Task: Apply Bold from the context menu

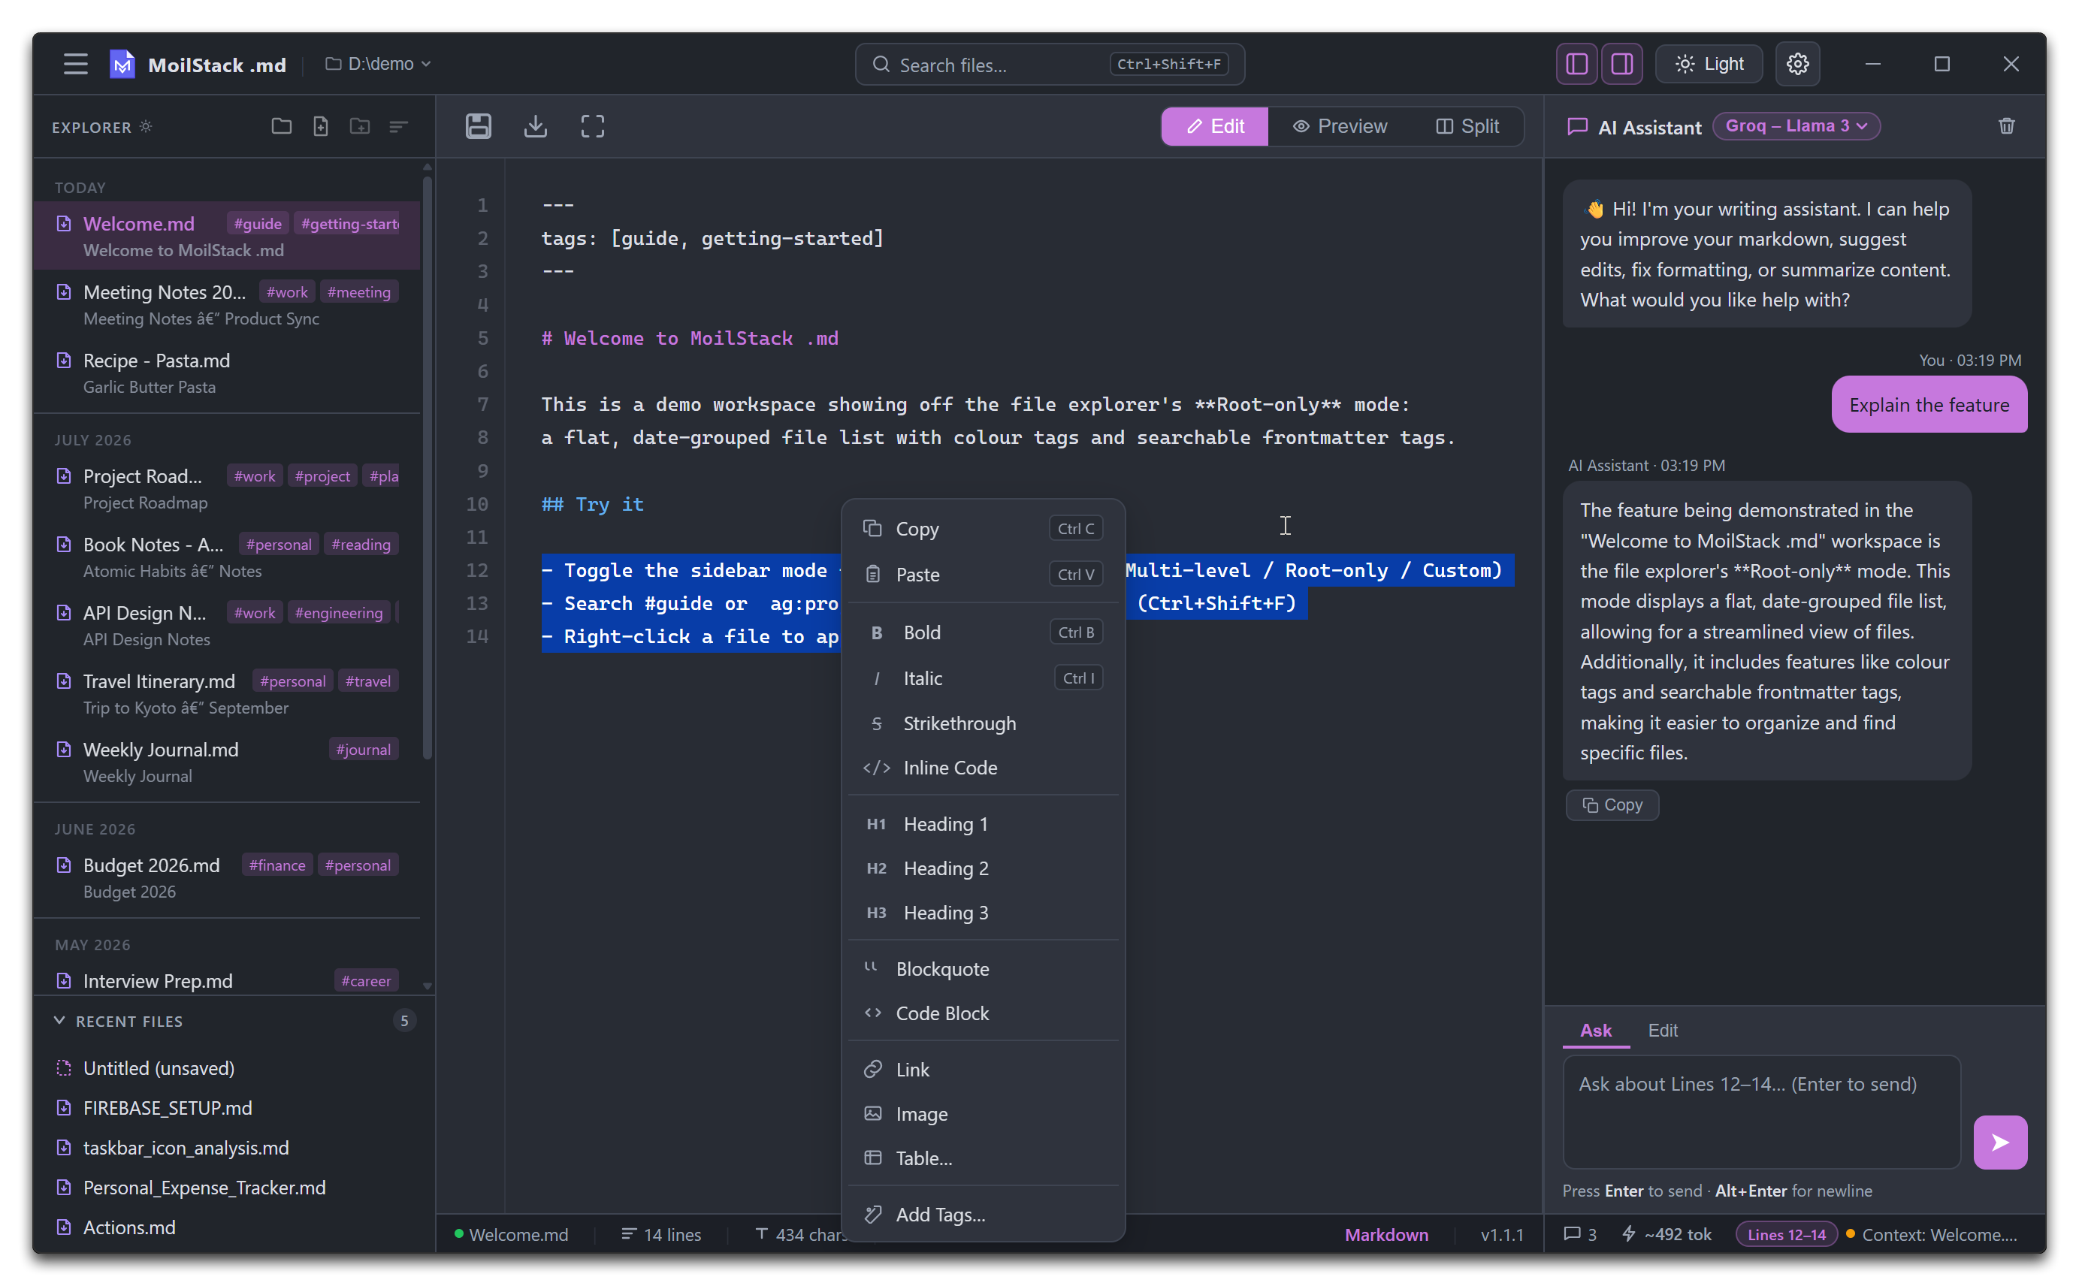Action: click(x=983, y=632)
